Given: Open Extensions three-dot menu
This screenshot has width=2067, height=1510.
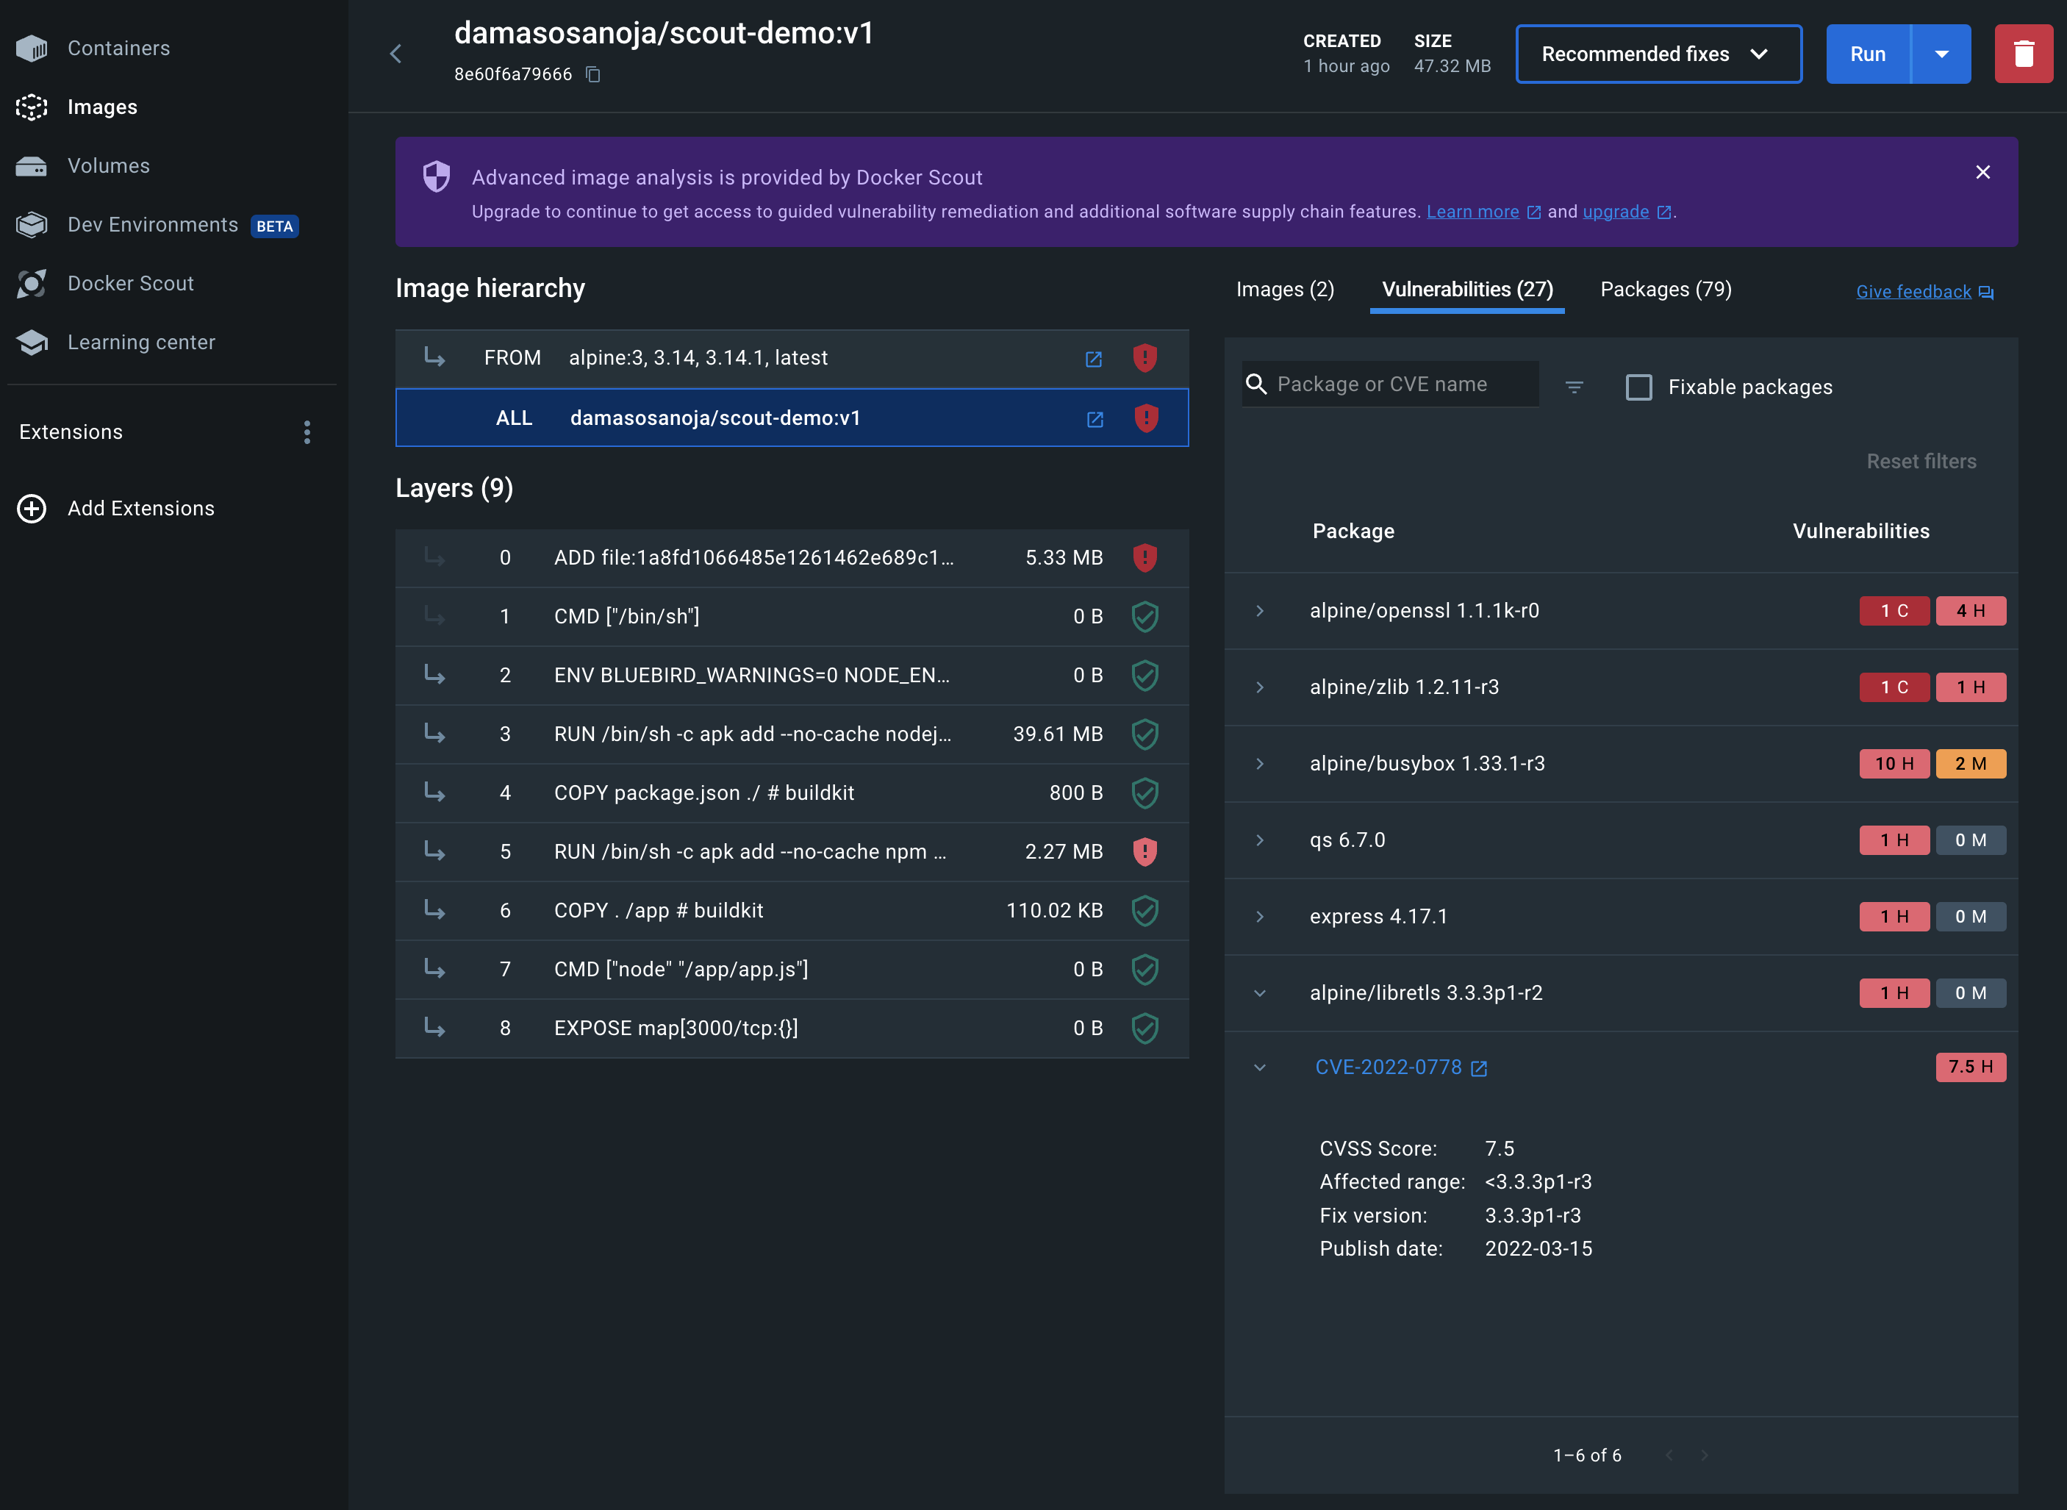Looking at the screenshot, I should point(307,432).
